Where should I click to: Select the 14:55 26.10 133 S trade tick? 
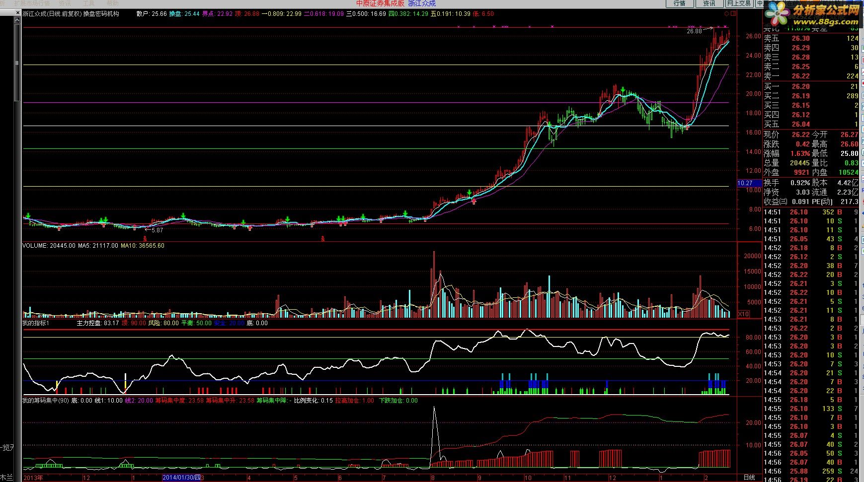811,409
